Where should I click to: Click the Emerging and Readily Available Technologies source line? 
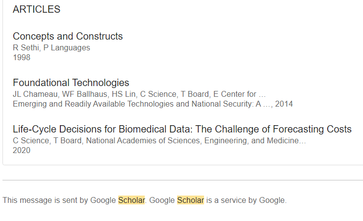[x=141, y=104]
